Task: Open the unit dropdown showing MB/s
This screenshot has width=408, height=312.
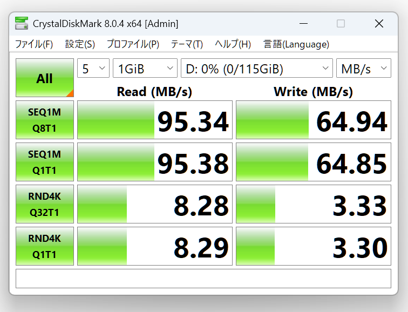Action: click(364, 68)
